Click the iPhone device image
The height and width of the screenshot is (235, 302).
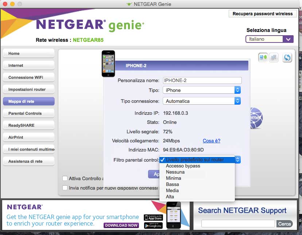[x=108, y=64]
